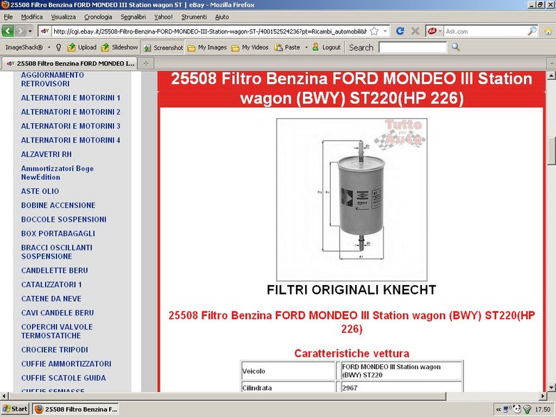Click the ImageShack Search input field
This screenshot has height=417, width=556.
413,47
